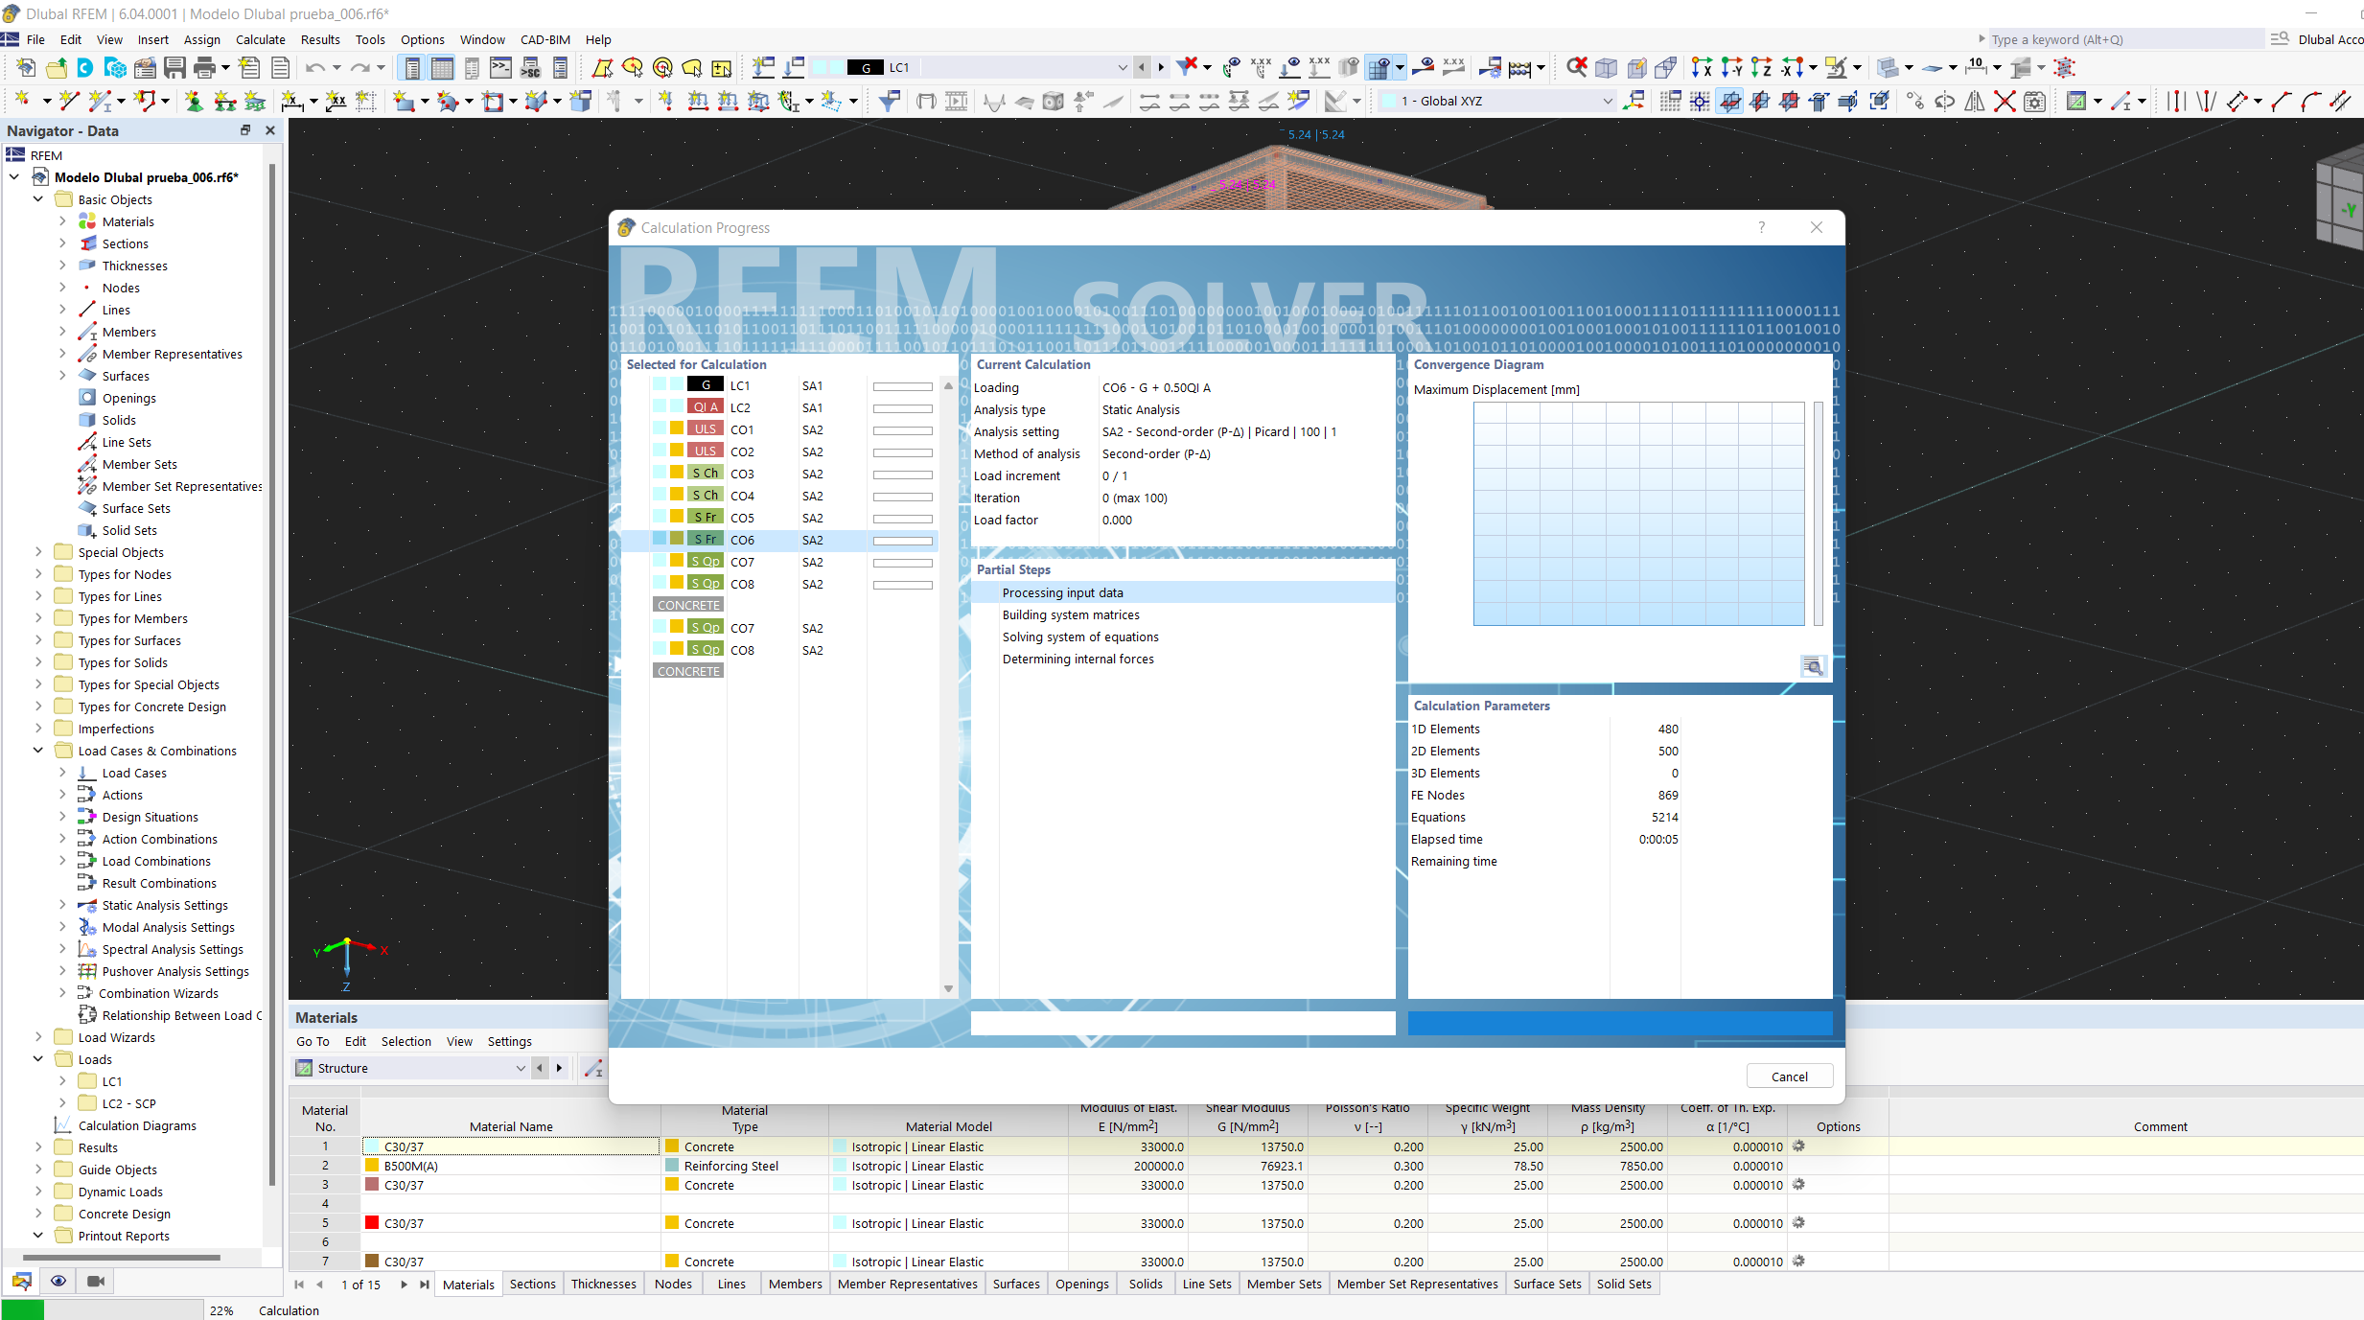
Task: Open the script manager SC icon
Action: click(530, 67)
